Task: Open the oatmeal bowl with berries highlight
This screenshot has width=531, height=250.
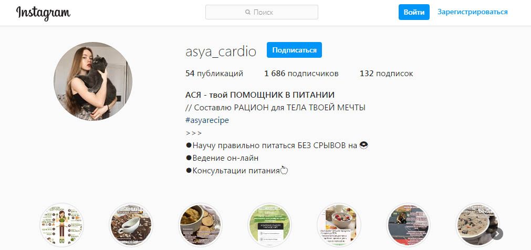Action: tap(339, 225)
